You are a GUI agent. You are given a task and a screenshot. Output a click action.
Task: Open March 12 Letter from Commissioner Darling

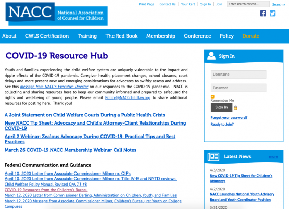tap(91, 195)
